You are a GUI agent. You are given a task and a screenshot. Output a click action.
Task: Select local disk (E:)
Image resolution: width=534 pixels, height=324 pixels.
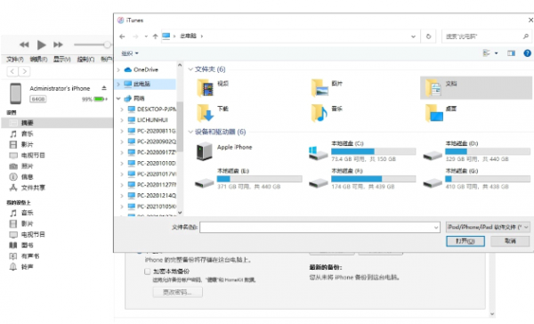pyautogui.click(x=248, y=179)
